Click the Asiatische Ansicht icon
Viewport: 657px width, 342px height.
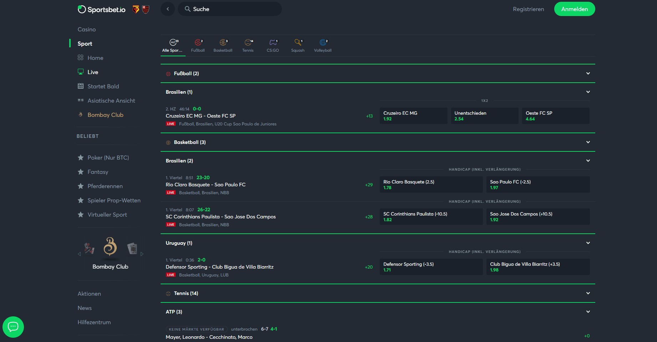click(x=81, y=100)
